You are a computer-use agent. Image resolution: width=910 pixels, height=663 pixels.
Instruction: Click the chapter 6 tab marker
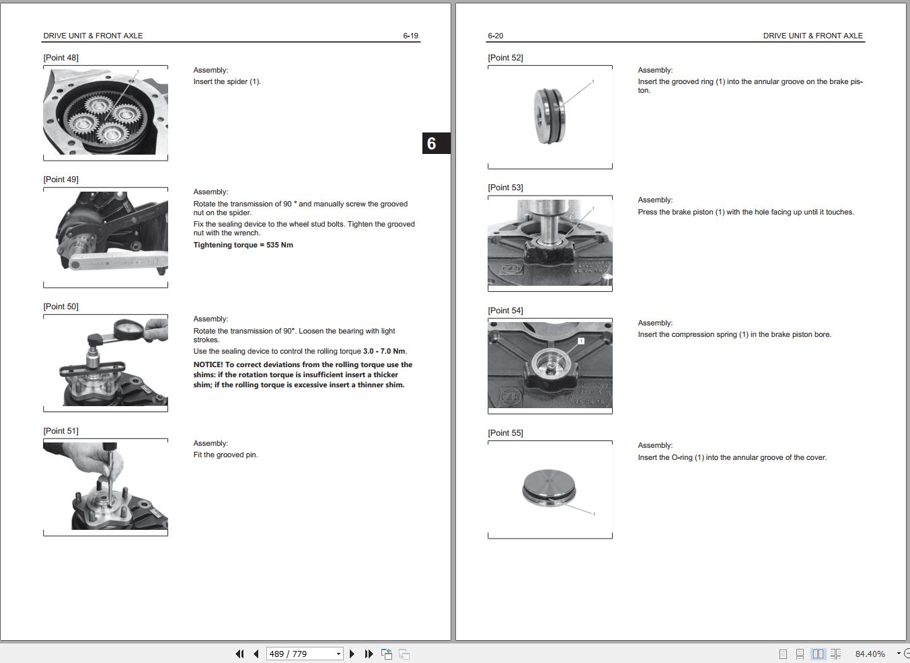(x=436, y=143)
